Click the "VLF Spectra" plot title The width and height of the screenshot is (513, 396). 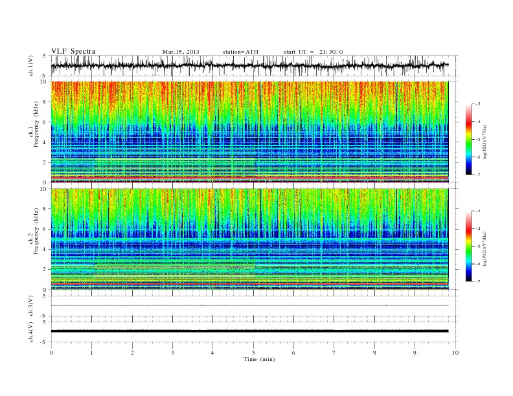coord(73,51)
